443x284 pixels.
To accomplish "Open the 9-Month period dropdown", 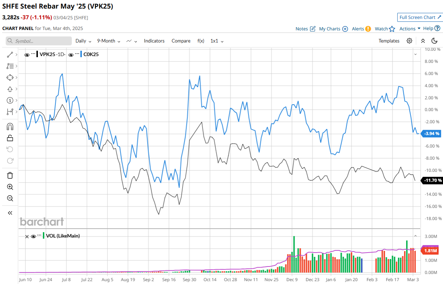I will (x=109, y=41).
